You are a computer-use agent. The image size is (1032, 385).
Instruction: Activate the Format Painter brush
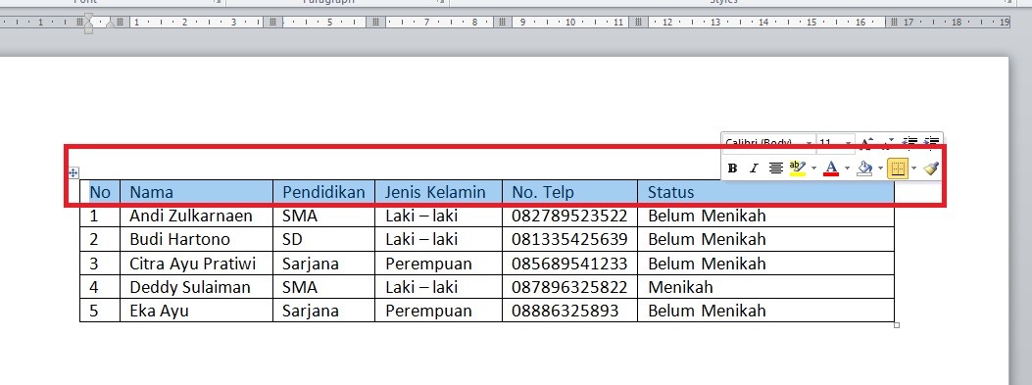tap(930, 168)
